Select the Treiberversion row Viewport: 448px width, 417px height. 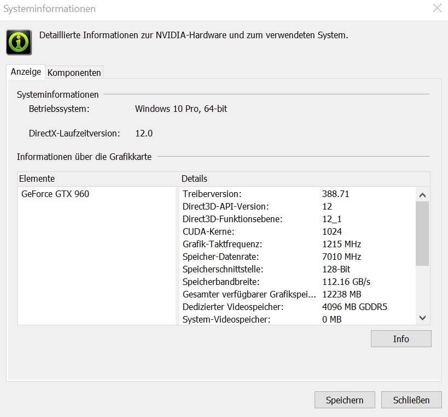coord(298,194)
